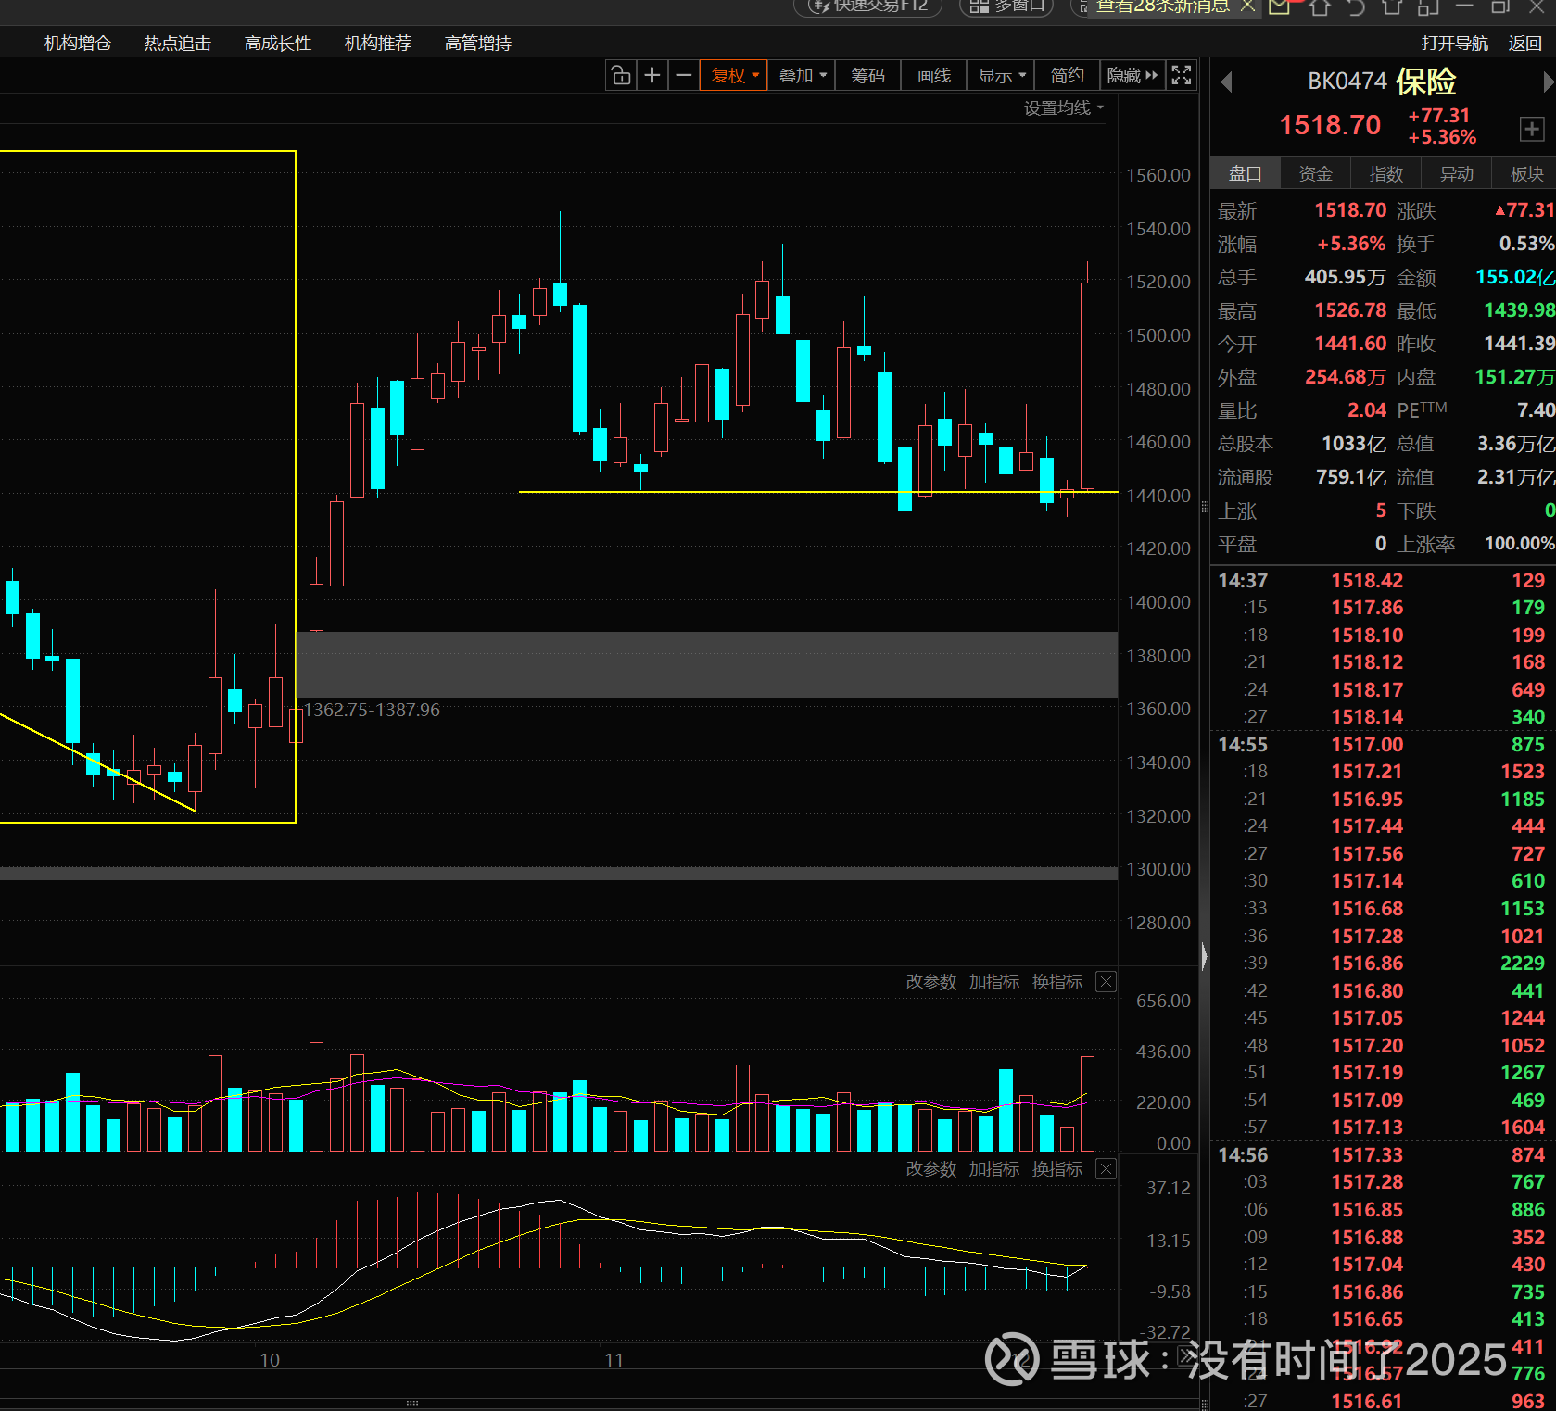The height and width of the screenshot is (1411, 1556).
Task: Open the 叠加 overlay dropdown
Action: [802, 75]
